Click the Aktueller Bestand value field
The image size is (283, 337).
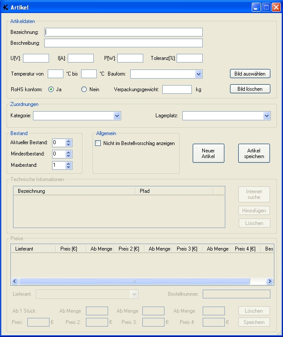(59, 143)
